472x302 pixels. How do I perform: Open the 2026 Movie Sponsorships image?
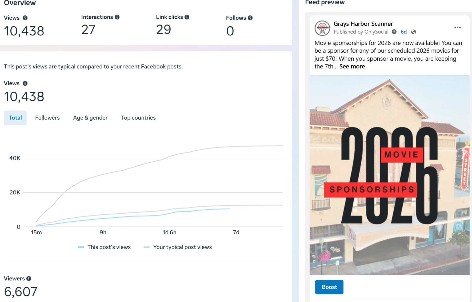(x=389, y=175)
